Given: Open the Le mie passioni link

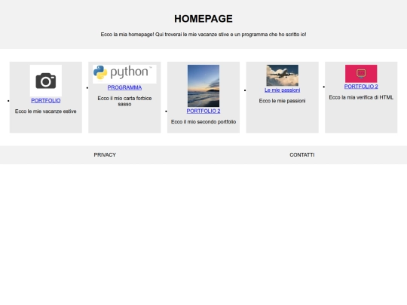Looking at the screenshot, I should point(283,90).
